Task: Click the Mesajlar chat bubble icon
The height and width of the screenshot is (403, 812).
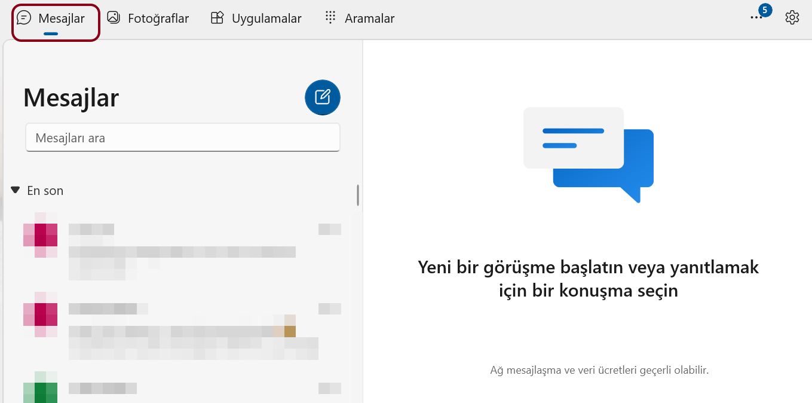Action: click(x=24, y=18)
